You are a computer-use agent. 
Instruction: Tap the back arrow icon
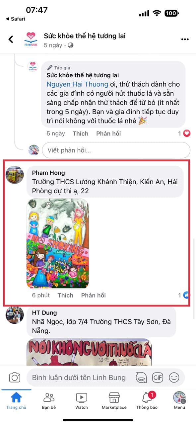coord(11,39)
